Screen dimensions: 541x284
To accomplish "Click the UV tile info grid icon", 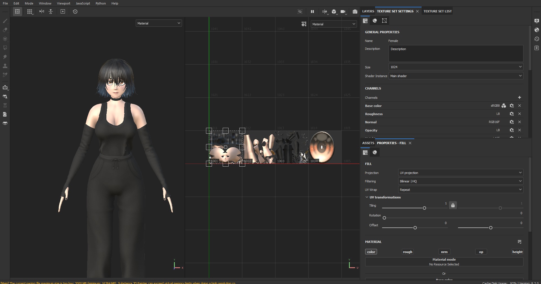I will click(x=304, y=24).
